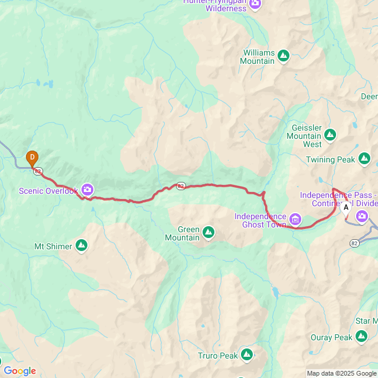Select the Williams Mountain peak icon
This screenshot has width=378, height=378.
coord(283,56)
